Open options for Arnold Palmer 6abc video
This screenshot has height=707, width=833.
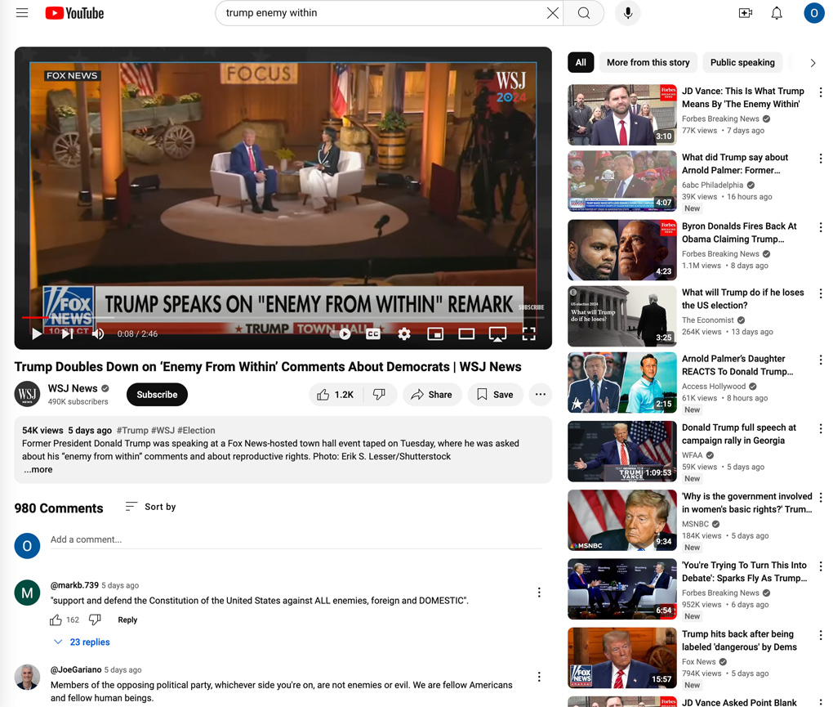tap(821, 159)
